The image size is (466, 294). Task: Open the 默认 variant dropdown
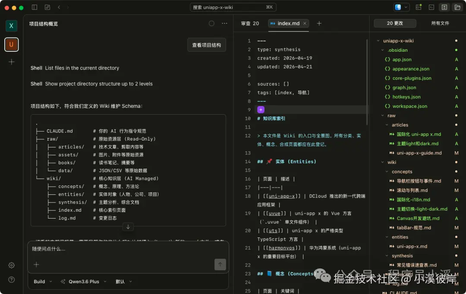tap(124, 281)
